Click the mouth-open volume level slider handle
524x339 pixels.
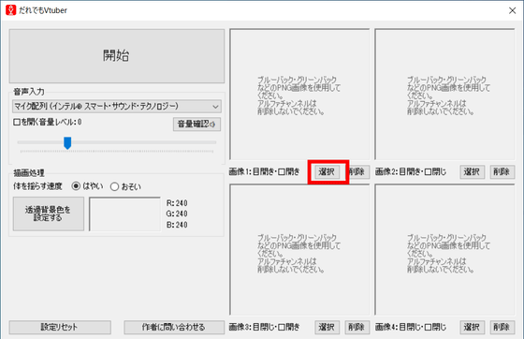click(67, 142)
